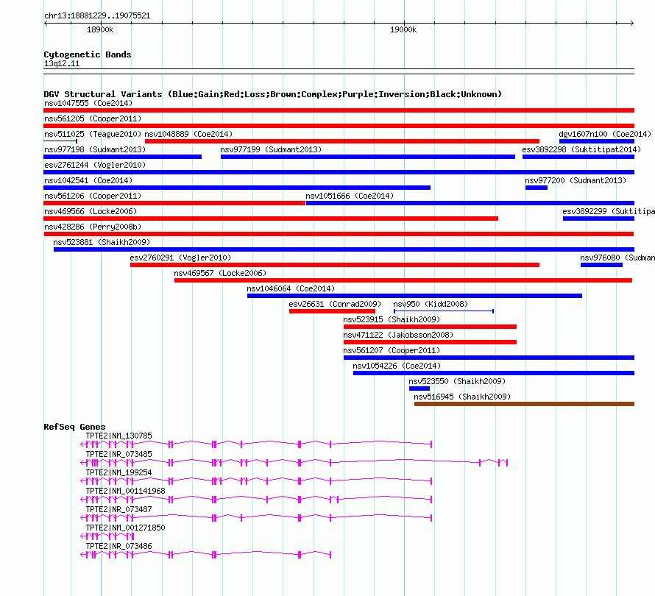
Task: Click the right arrow end of the ruler
Action: [x=632, y=24]
